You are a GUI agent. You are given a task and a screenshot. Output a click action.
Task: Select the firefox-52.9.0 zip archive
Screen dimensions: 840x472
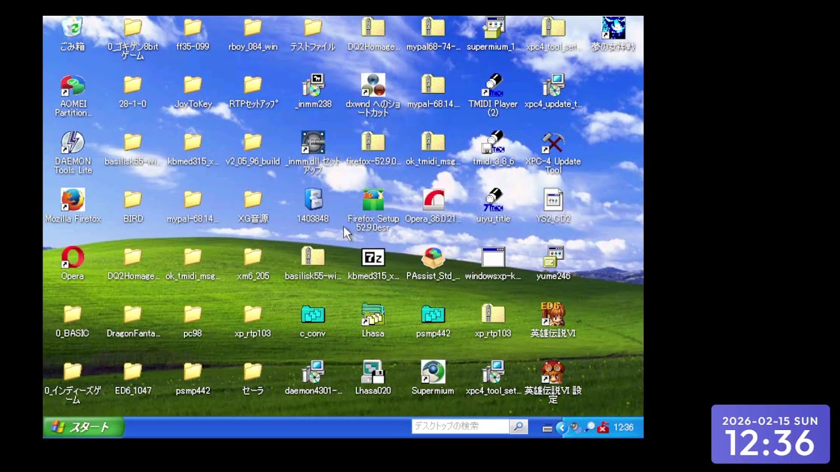(373, 142)
